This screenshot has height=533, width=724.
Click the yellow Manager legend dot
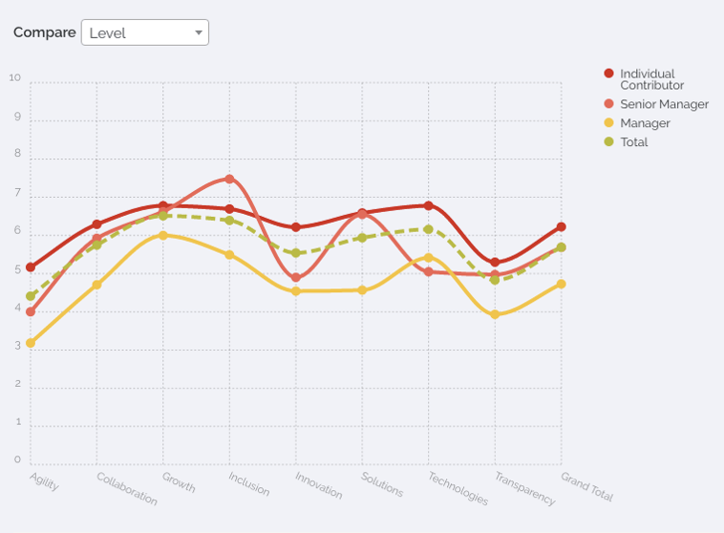pyautogui.click(x=608, y=123)
